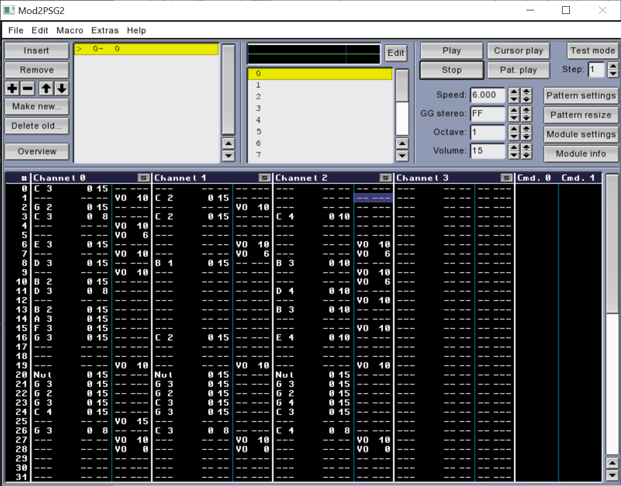Click the Volume input field
This screenshot has height=486, width=621.
pyautogui.click(x=488, y=151)
